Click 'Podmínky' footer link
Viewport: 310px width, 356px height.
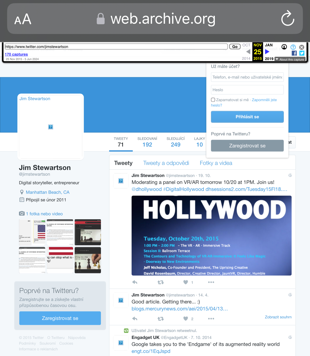pos(27,343)
